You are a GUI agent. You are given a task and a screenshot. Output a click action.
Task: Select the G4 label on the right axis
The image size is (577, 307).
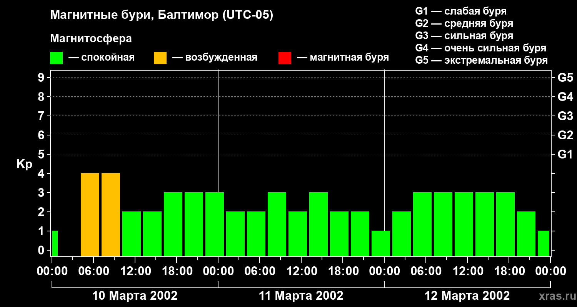tap(565, 97)
